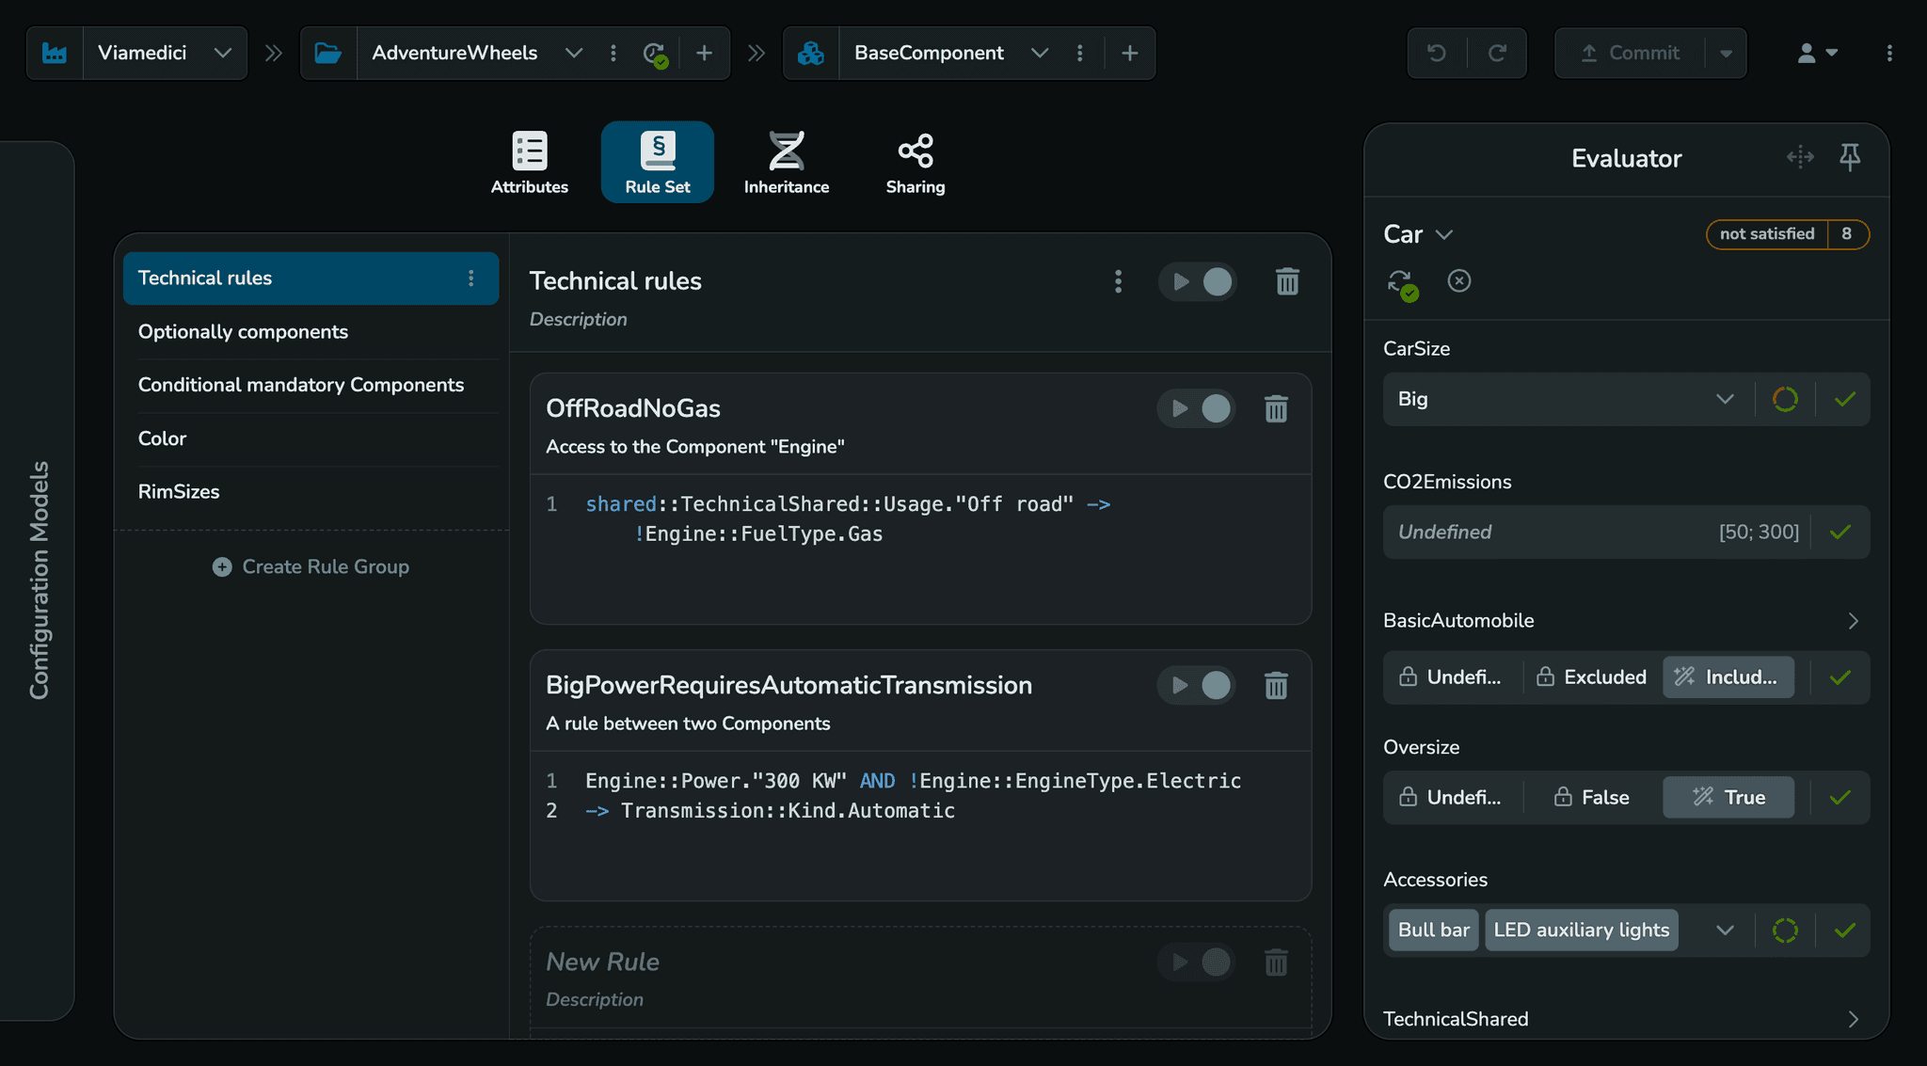Open the BaseComponent model selector dropdown

pos(1040,53)
